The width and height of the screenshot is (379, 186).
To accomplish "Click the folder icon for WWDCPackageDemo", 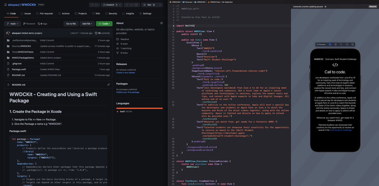I will (8, 57).
